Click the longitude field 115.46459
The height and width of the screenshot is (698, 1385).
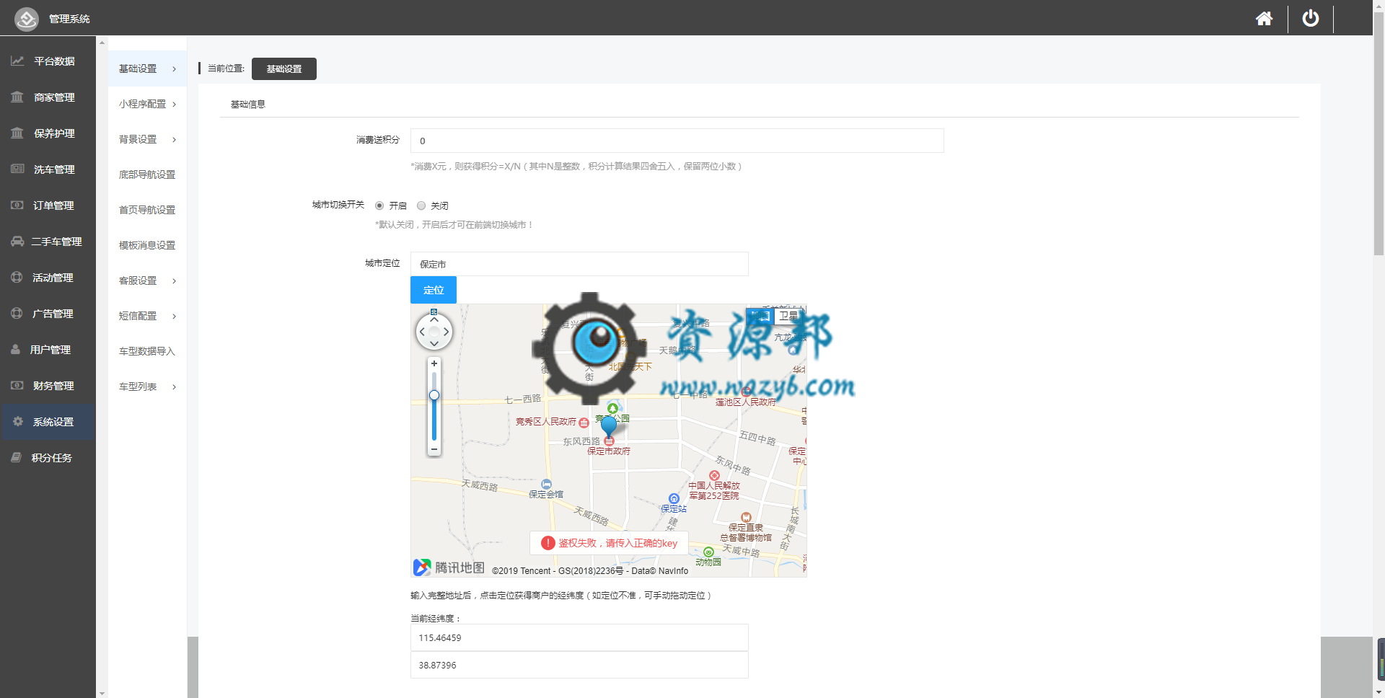(579, 637)
